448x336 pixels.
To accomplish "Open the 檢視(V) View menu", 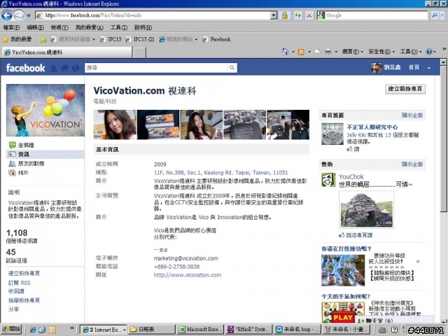I will coord(59,28).
